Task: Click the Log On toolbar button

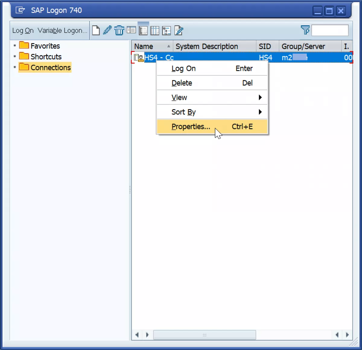Action: click(23, 30)
